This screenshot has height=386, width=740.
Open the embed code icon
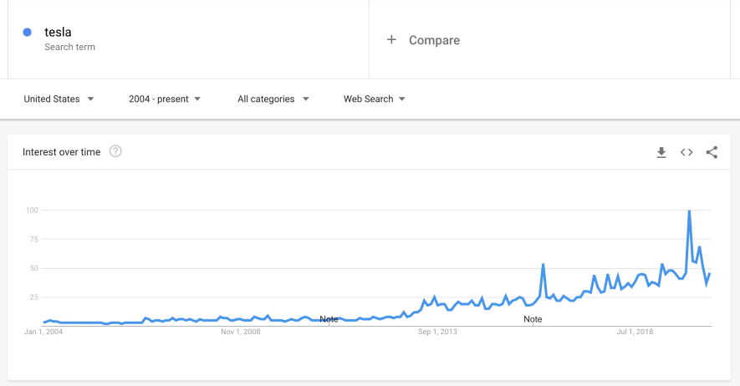pos(686,152)
